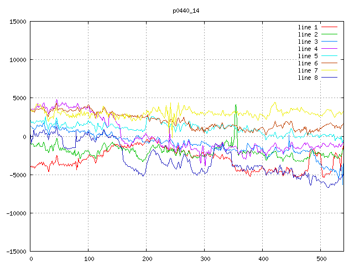This screenshot has width=354, height=266.
Task: Click the tall green spike's peak
Action: pos(236,104)
